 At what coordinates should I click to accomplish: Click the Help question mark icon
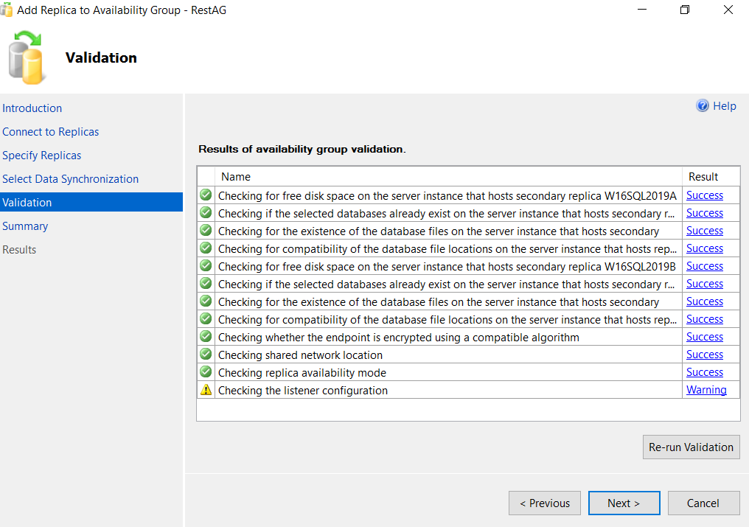tap(703, 106)
